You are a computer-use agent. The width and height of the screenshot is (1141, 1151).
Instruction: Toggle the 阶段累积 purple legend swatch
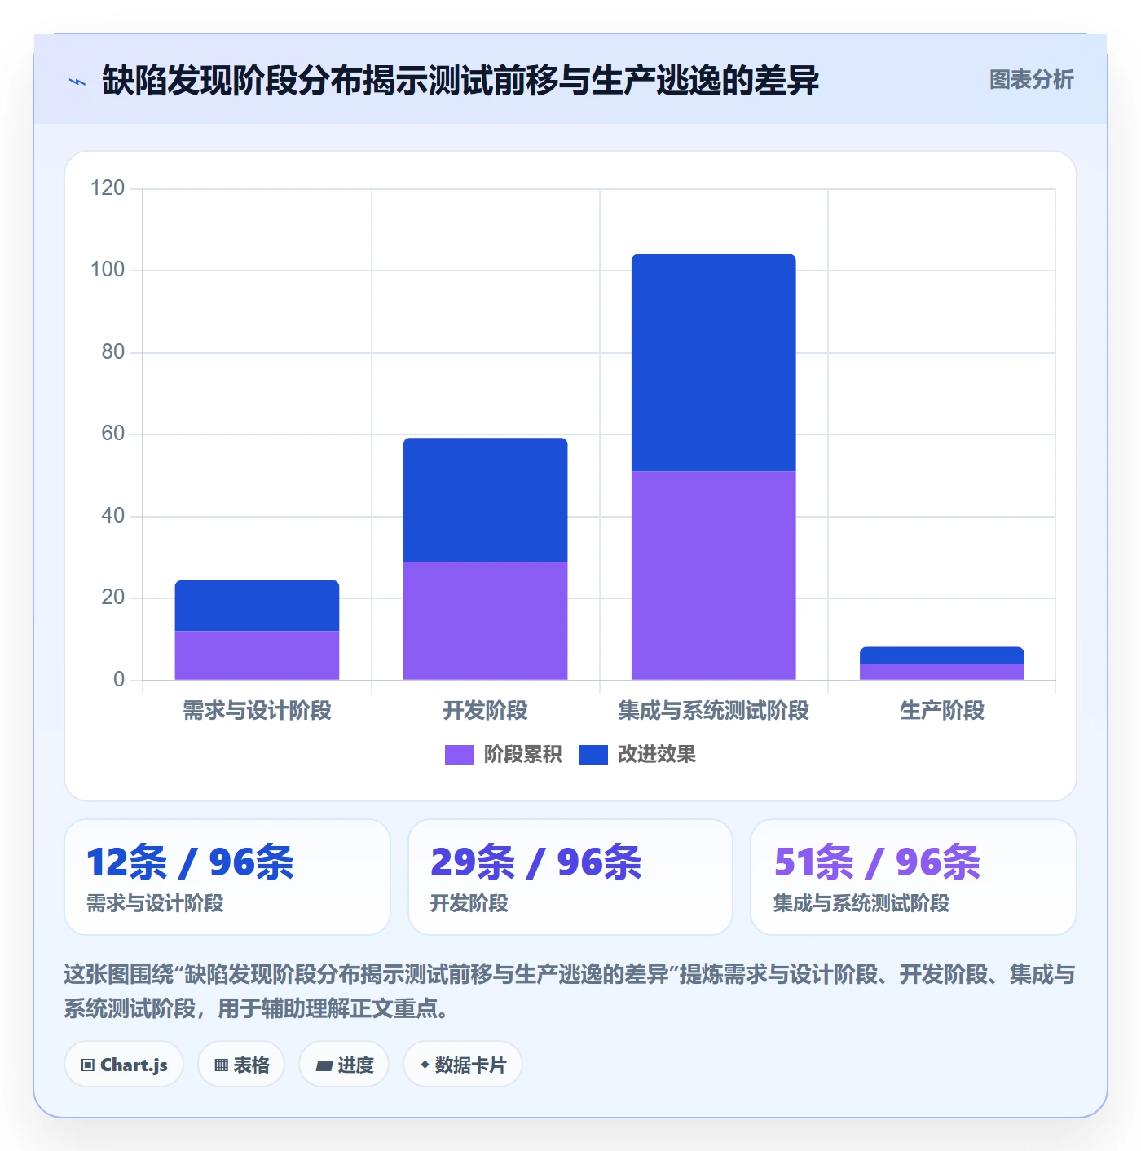[459, 755]
